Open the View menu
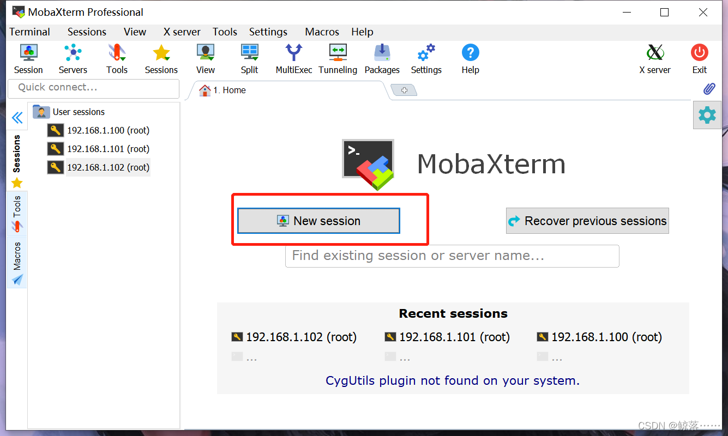 point(135,32)
